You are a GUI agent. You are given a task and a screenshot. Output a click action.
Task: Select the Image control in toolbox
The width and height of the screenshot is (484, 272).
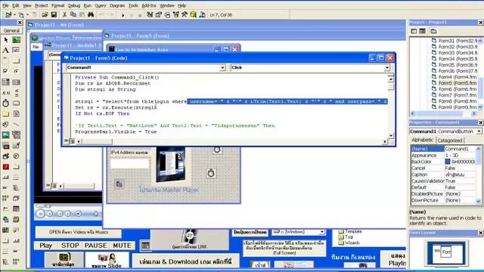(x=6, y=134)
